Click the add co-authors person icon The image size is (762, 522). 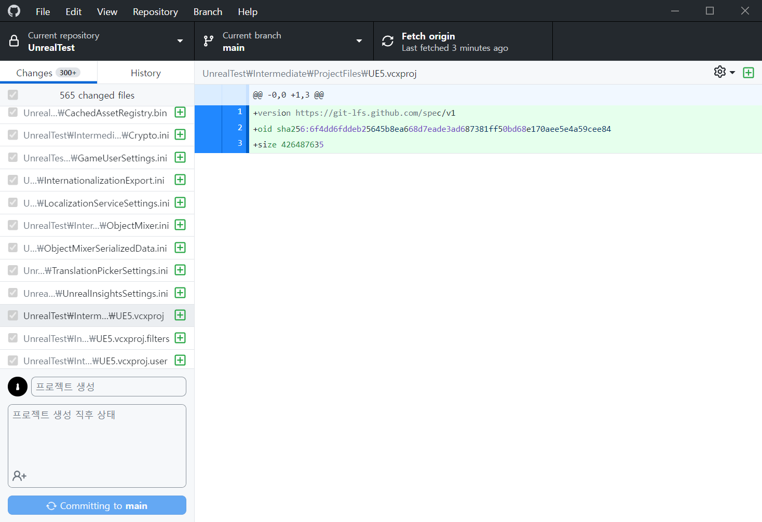pos(19,476)
